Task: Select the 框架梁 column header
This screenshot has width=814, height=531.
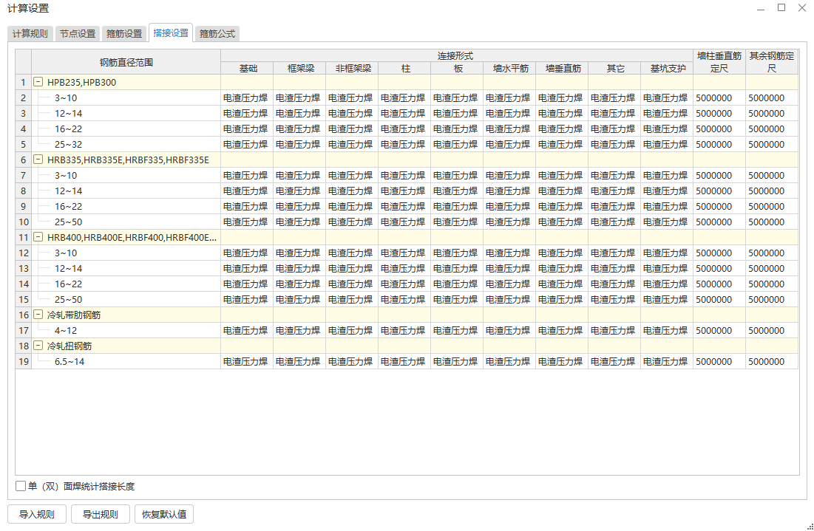Action: [x=300, y=69]
